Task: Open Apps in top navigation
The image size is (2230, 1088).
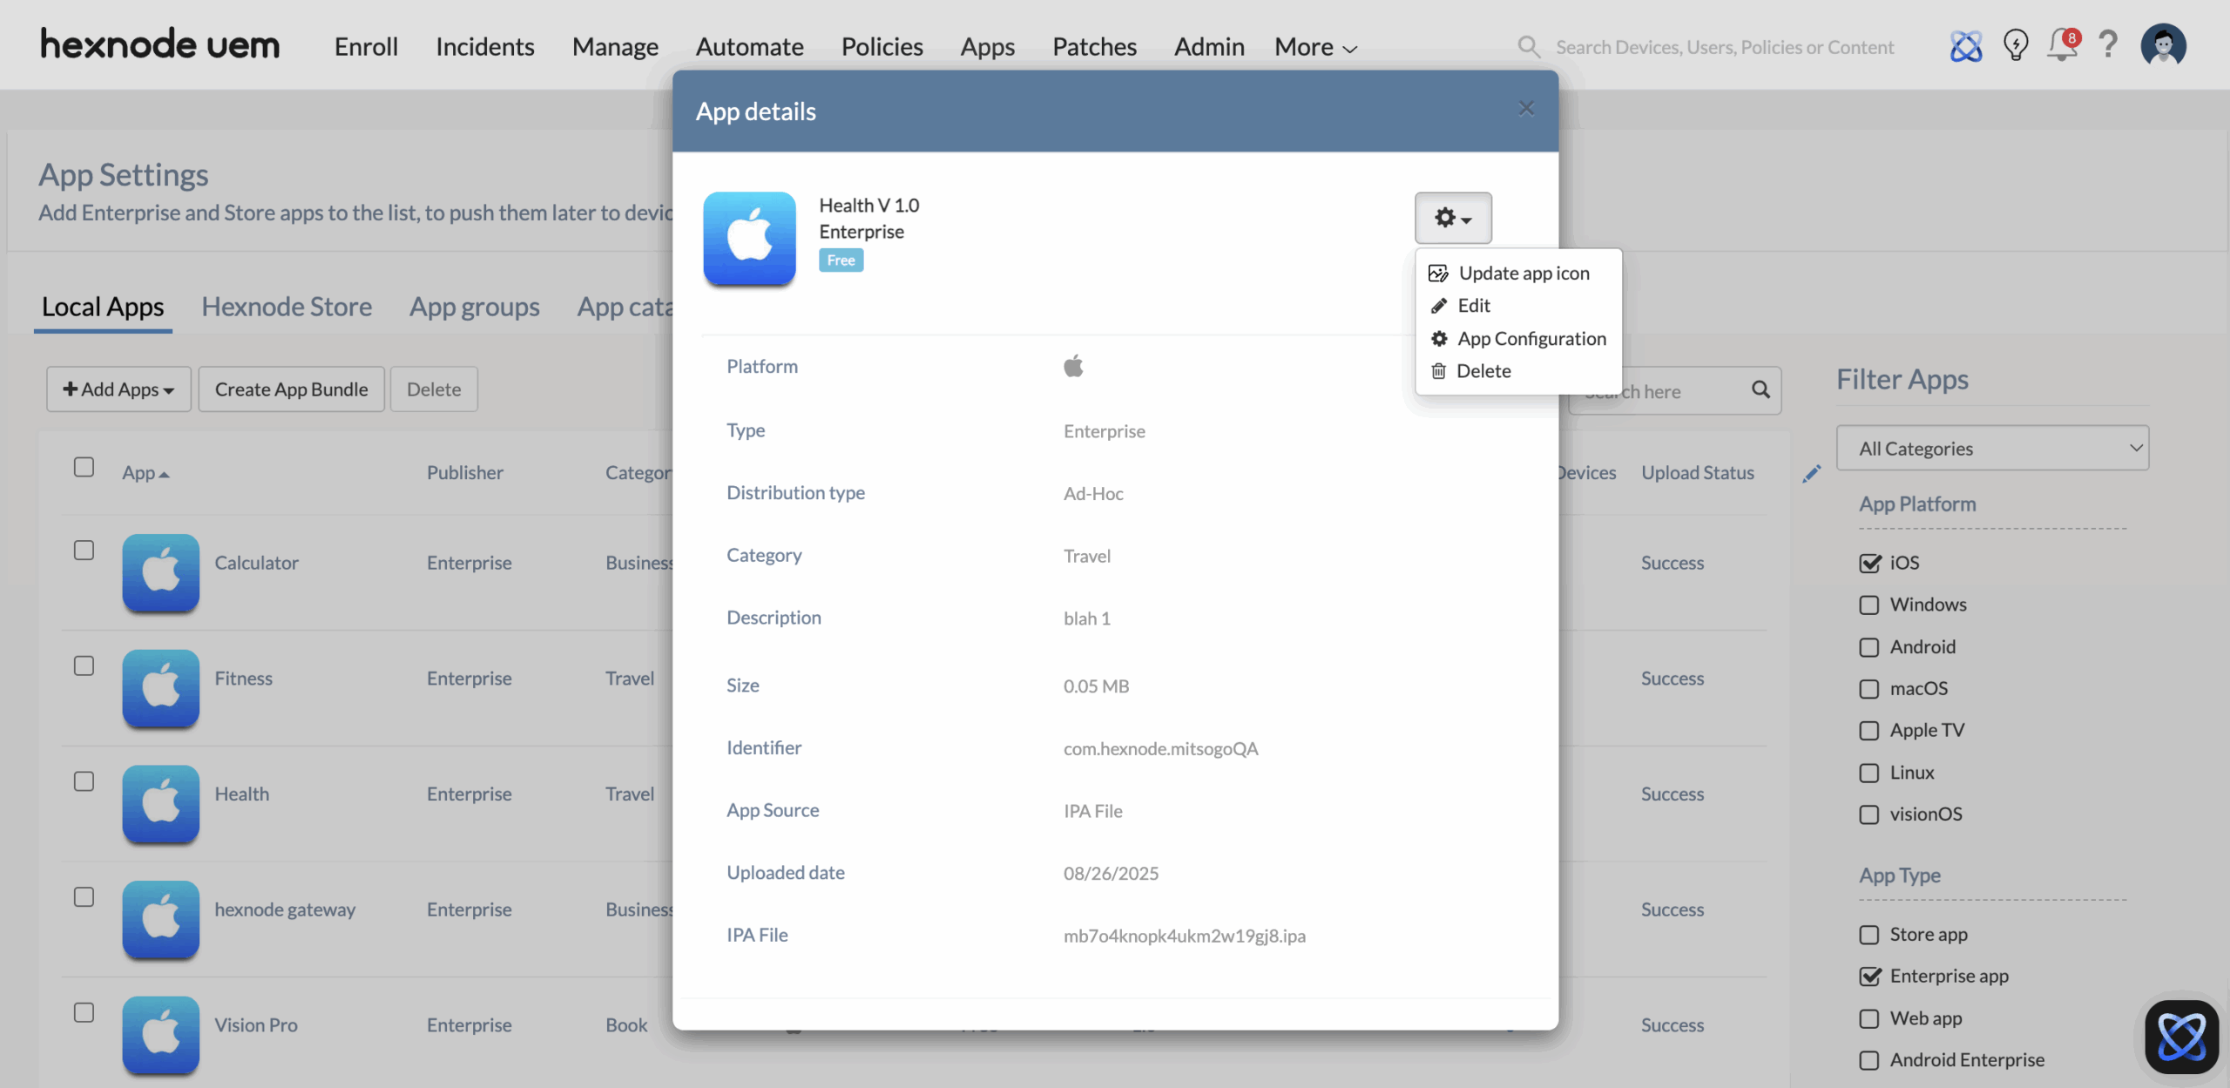Action: tap(988, 46)
